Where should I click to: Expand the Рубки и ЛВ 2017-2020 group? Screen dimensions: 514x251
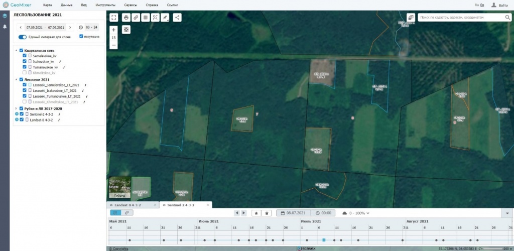pos(16,108)
